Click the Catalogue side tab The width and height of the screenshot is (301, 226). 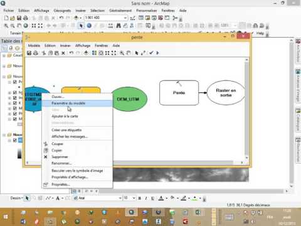tap(298, 119)
